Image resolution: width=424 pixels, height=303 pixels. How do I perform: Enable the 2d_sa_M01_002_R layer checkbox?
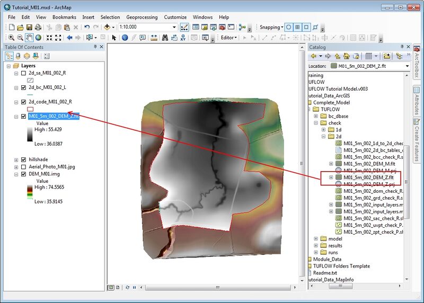(x=23, y=73)
